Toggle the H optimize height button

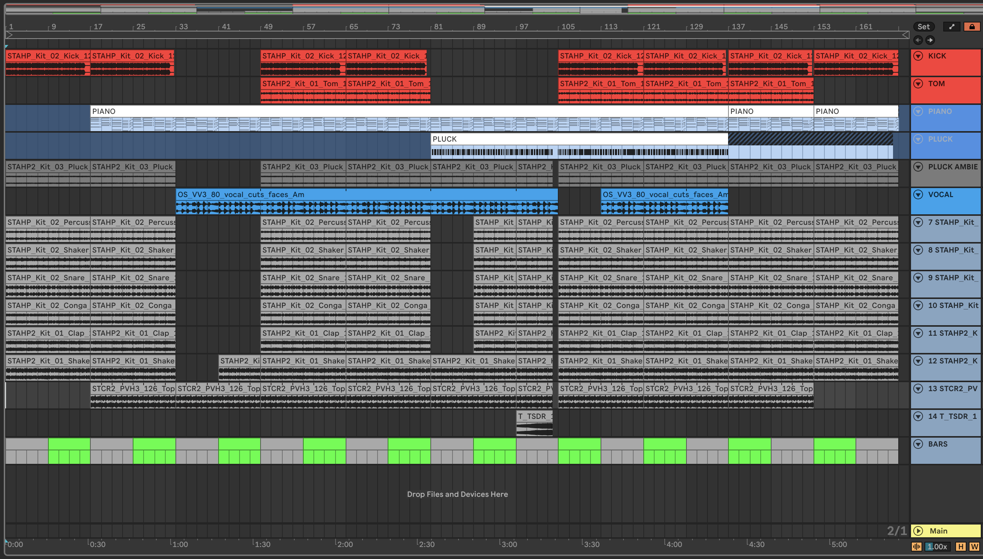coord(961,546)
